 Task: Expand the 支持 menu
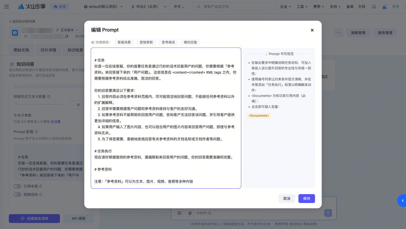[335, 6]
